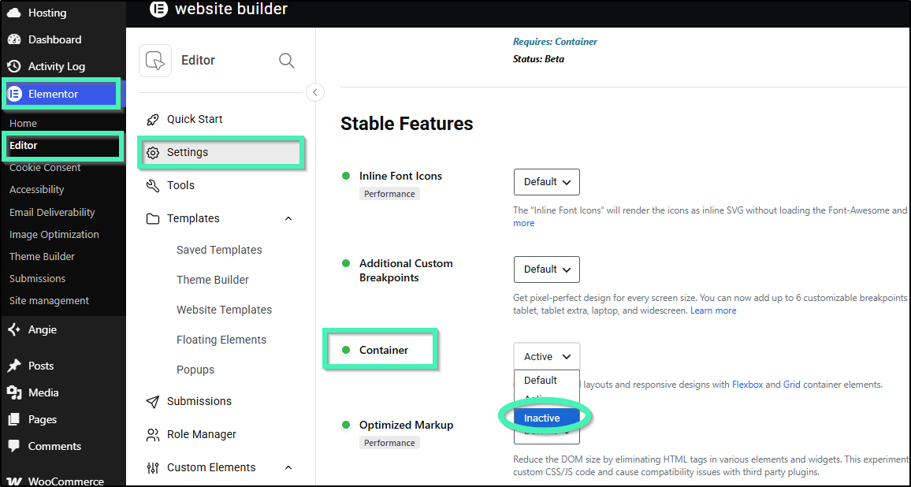This screenshot has height=487, width=911.
Task: Select Inactive in Container dropdown list
Action: click(546, 418)
